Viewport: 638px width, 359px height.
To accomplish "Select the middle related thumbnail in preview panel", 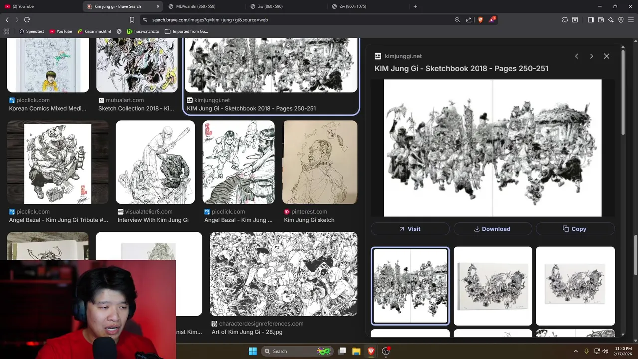I will (x=492, y=286).
